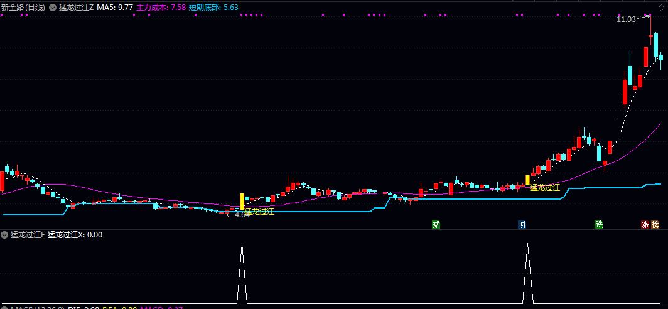668x309 pixels.
Task: Click the green 跌 marker icon
Action: 599,225
